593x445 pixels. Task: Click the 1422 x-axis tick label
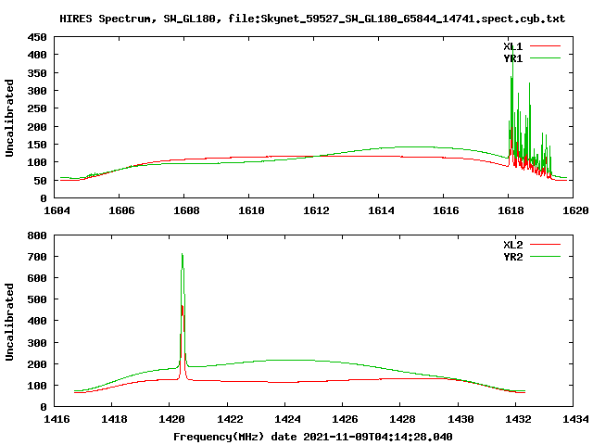click(x=230, y=419)
